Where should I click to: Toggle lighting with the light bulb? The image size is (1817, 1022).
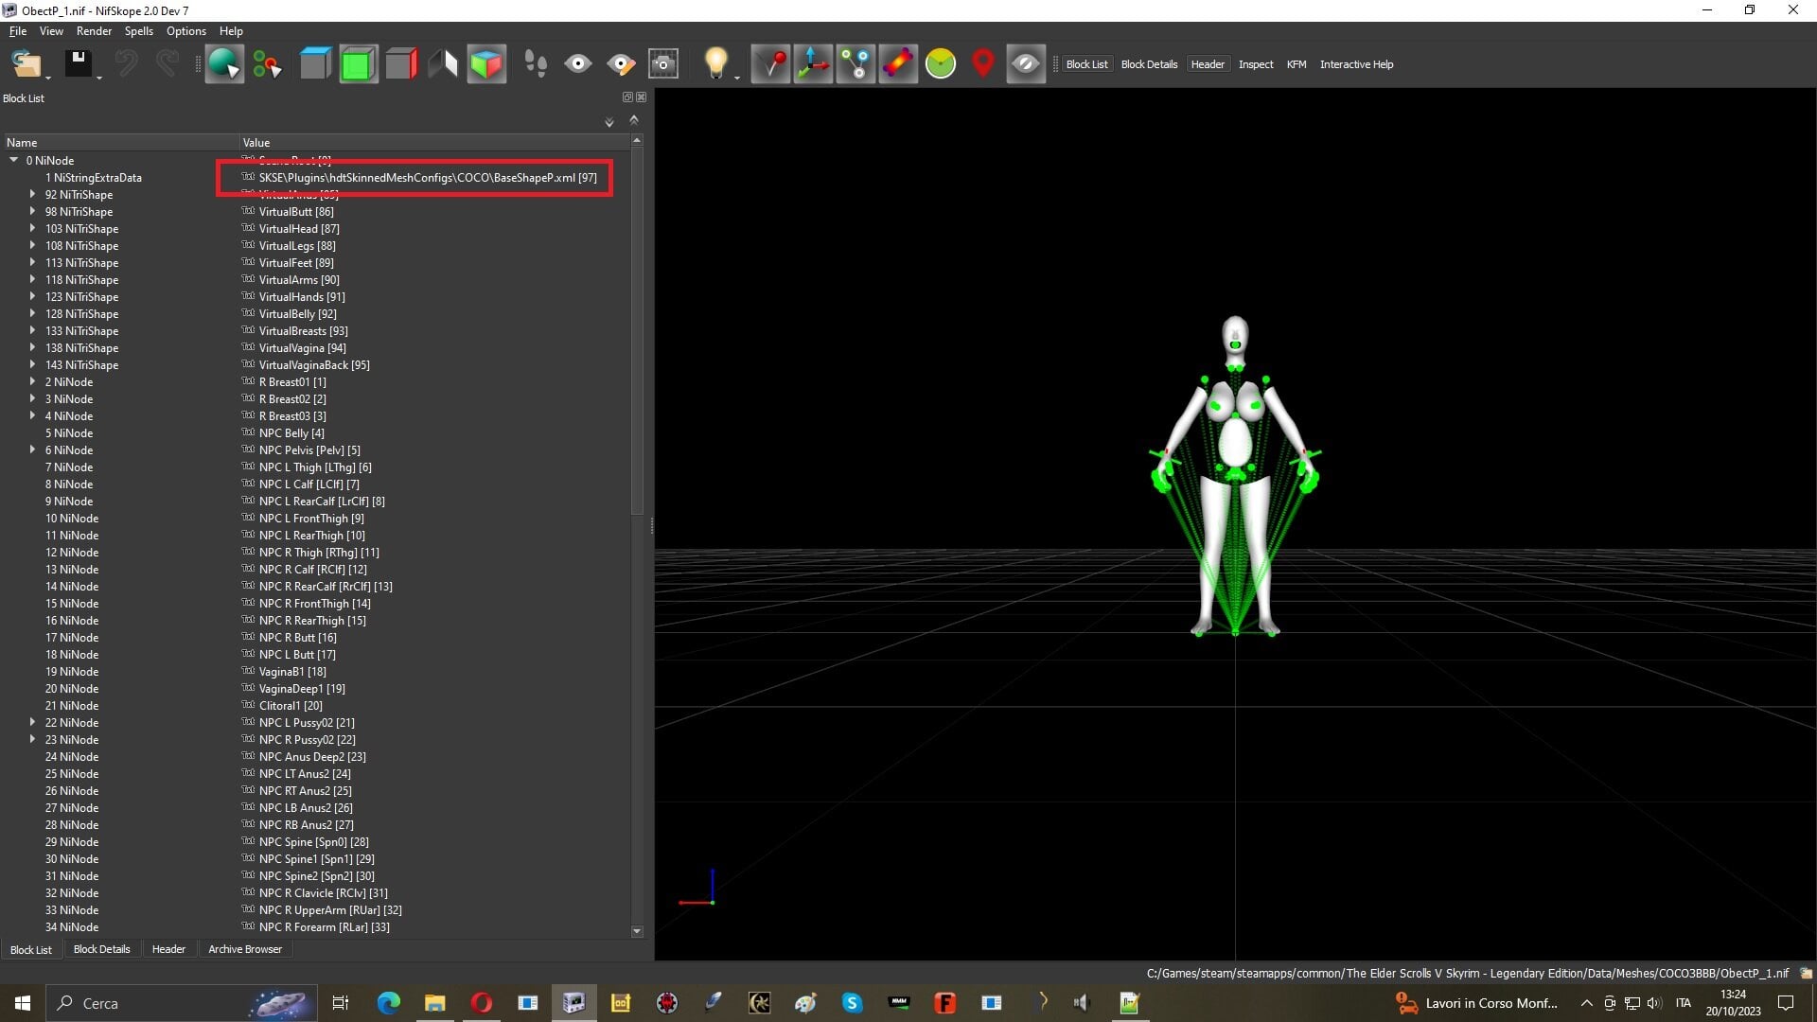[x=716, y=64]
